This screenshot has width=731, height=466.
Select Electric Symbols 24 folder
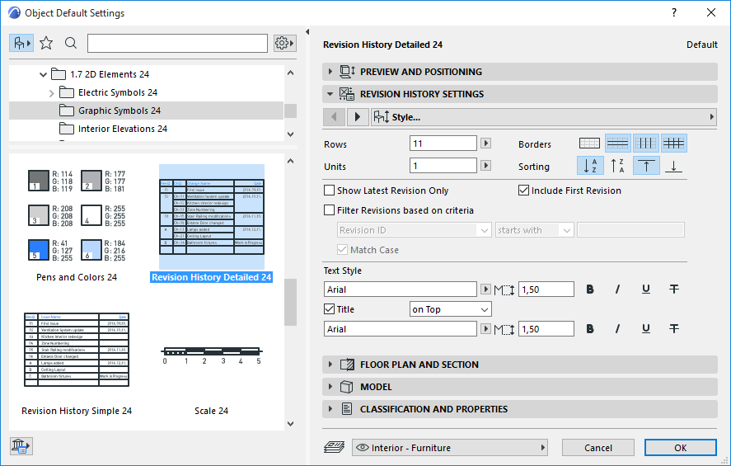coord(117,92)
